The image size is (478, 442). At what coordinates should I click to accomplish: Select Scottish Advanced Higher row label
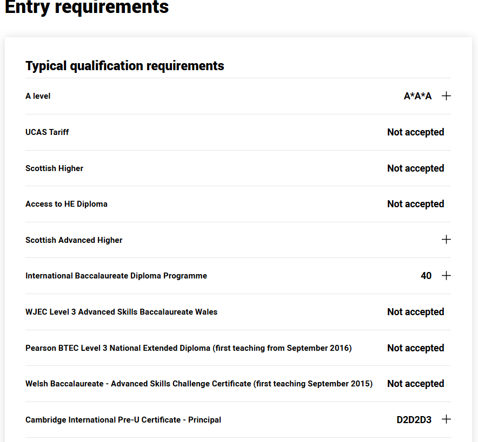coord(74,240)
